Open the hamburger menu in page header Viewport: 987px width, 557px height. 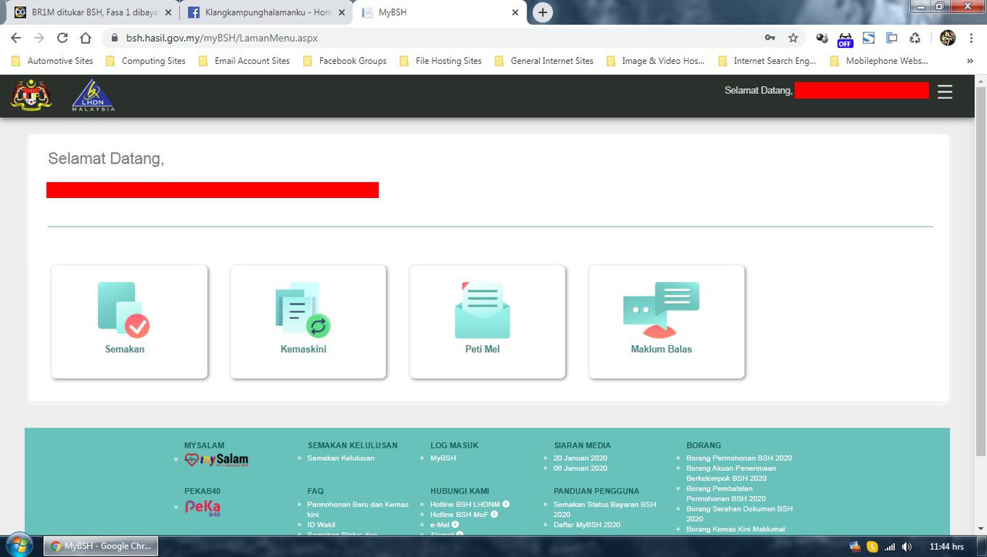[x=945, y=92]
